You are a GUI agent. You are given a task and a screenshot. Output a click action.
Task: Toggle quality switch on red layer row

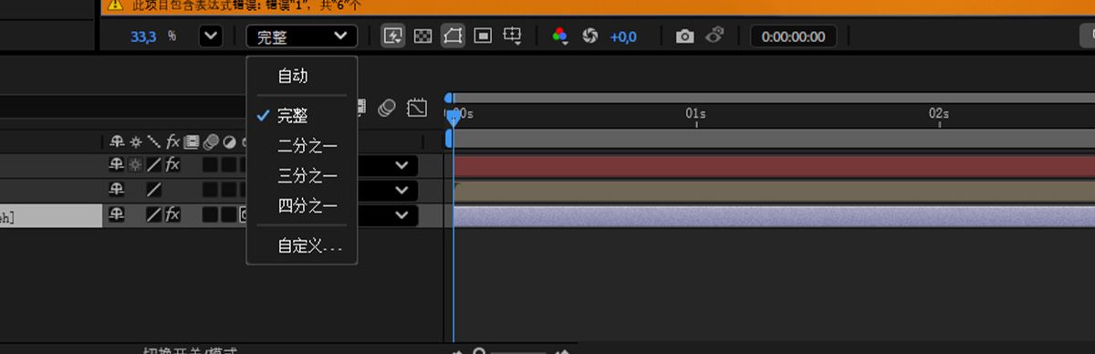[154, 165]
